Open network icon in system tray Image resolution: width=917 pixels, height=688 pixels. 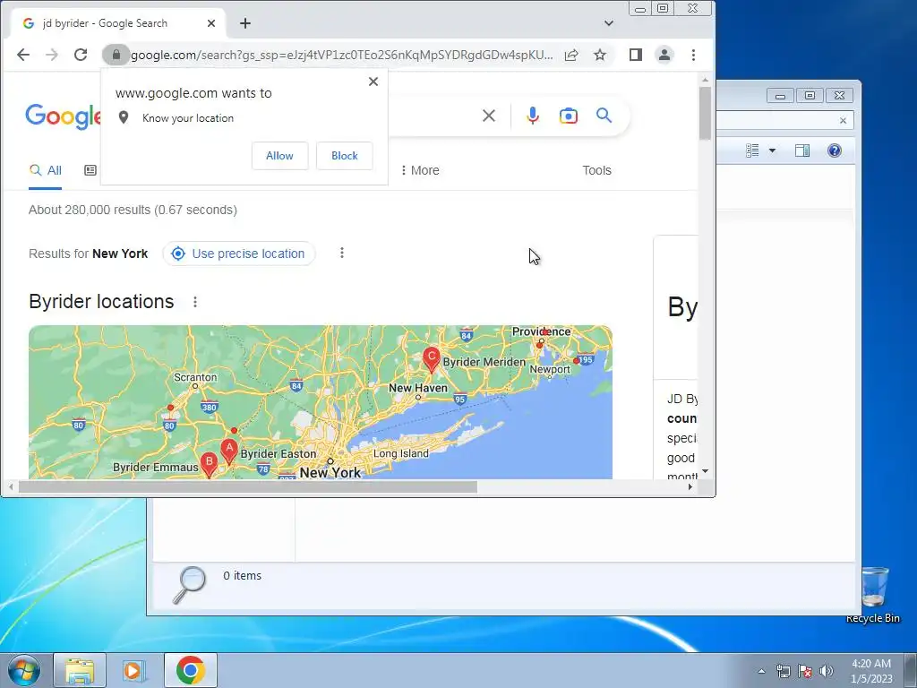(783, 671)
